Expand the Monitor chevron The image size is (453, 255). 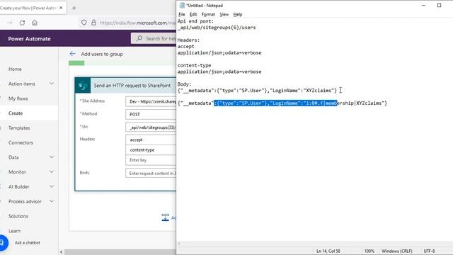point(52,171)
